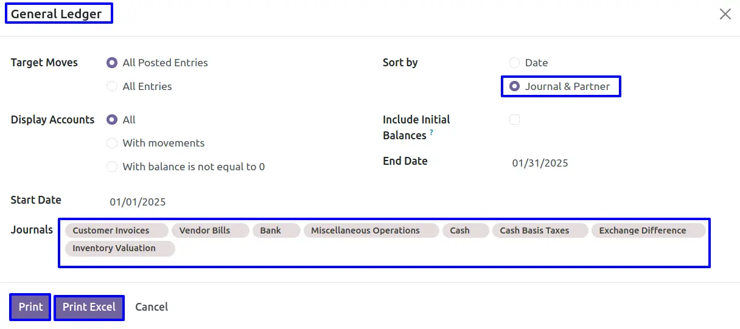
Task: Click the Exchange Difference journal tag
Action: 642,230
